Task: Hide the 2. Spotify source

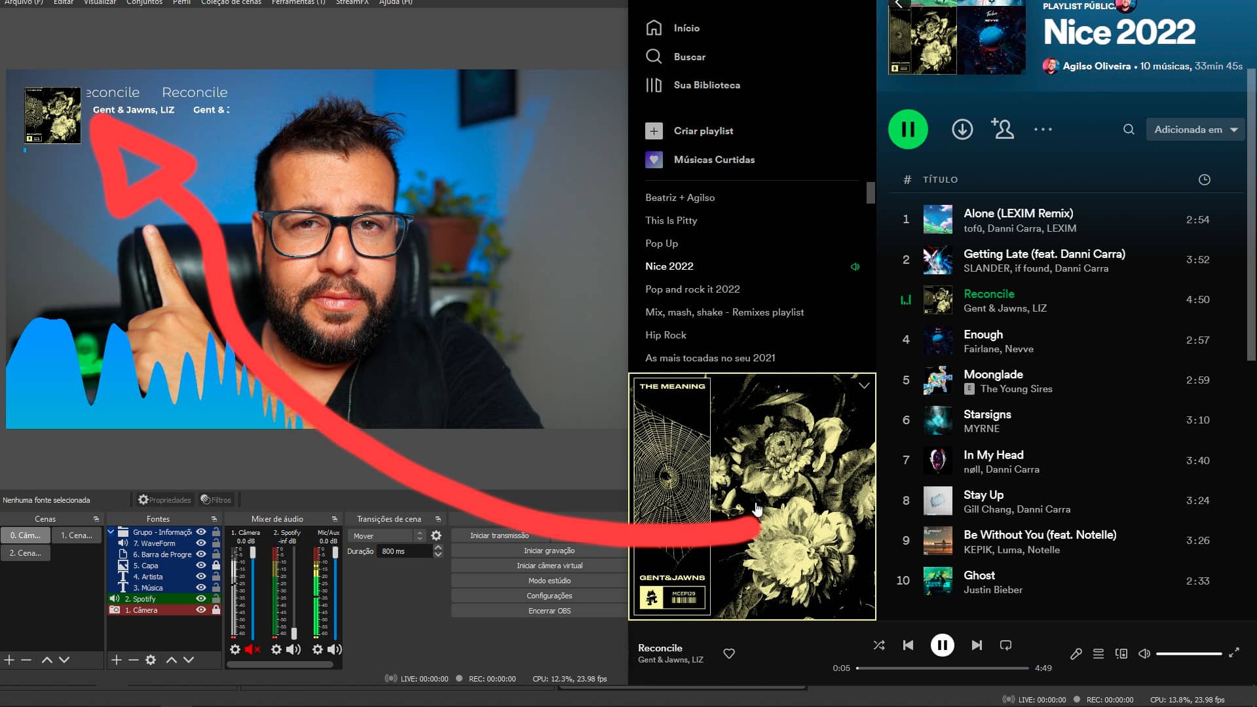Action: click(x=201, y=599)
